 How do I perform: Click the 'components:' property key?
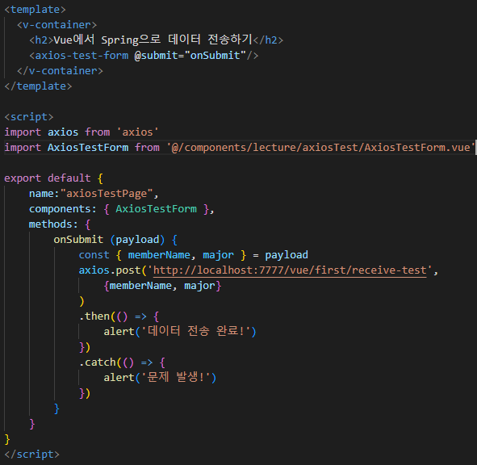click(63, 209)
